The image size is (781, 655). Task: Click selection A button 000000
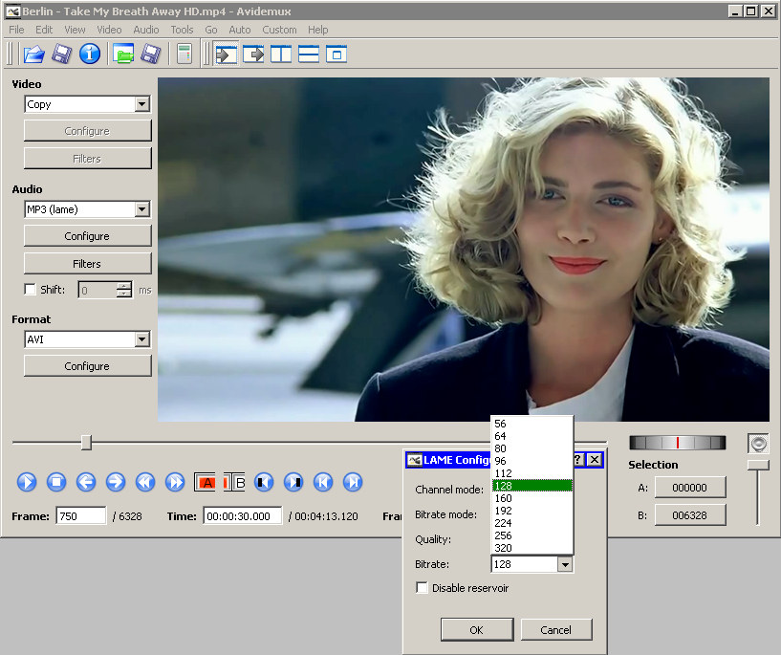(690, 488)
